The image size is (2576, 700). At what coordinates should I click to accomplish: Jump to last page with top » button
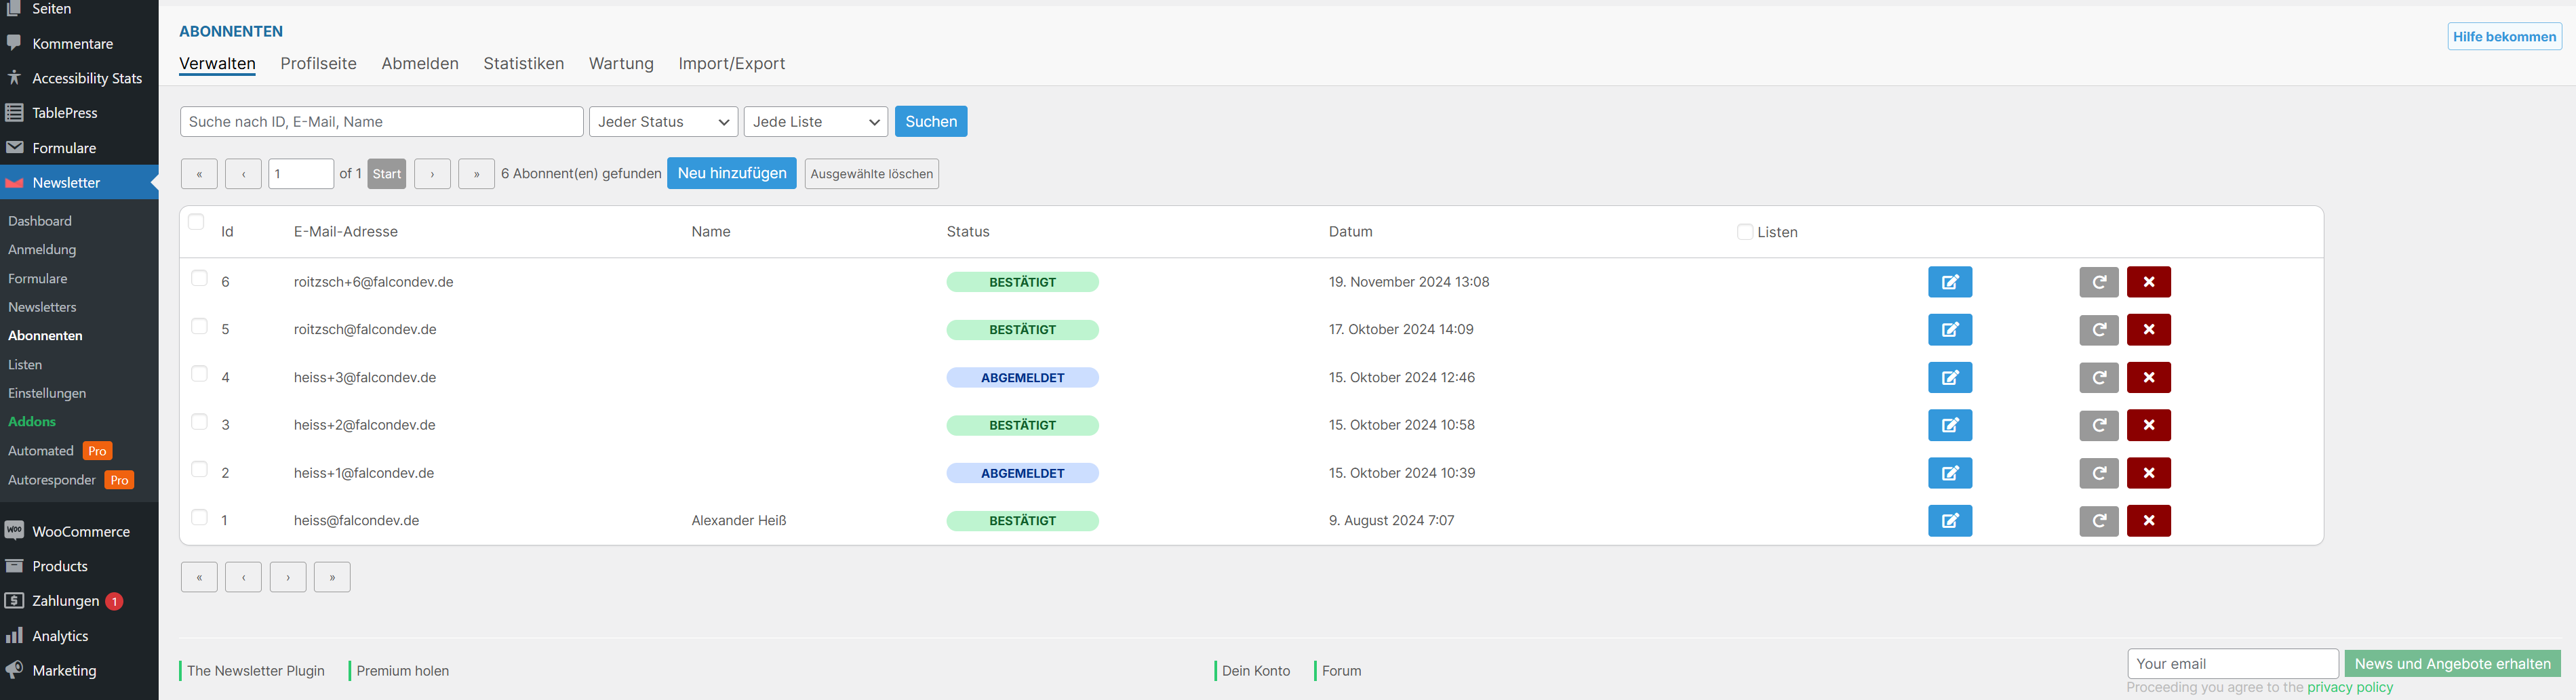pyautogui.click(x=476, y=174)
